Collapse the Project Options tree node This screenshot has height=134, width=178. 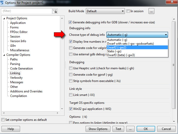click(x=4, y=18)
